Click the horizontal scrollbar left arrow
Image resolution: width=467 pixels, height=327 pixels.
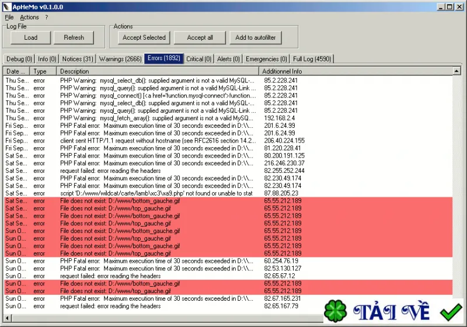click(8, 318)
